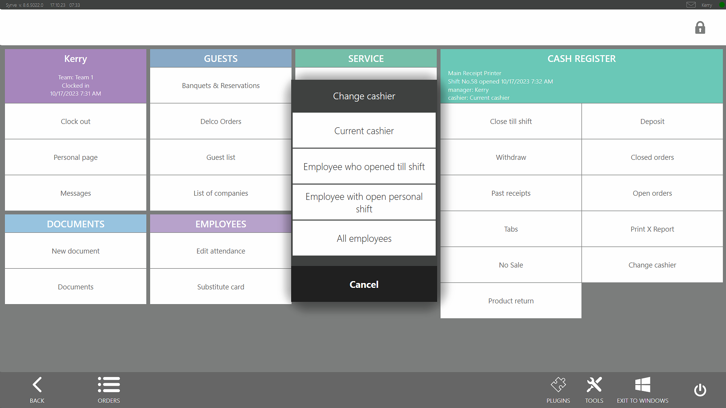This screenshot has width=726, height=408.
Task: Choose Employee who opened till shift
Action: [x=364, y=167]
